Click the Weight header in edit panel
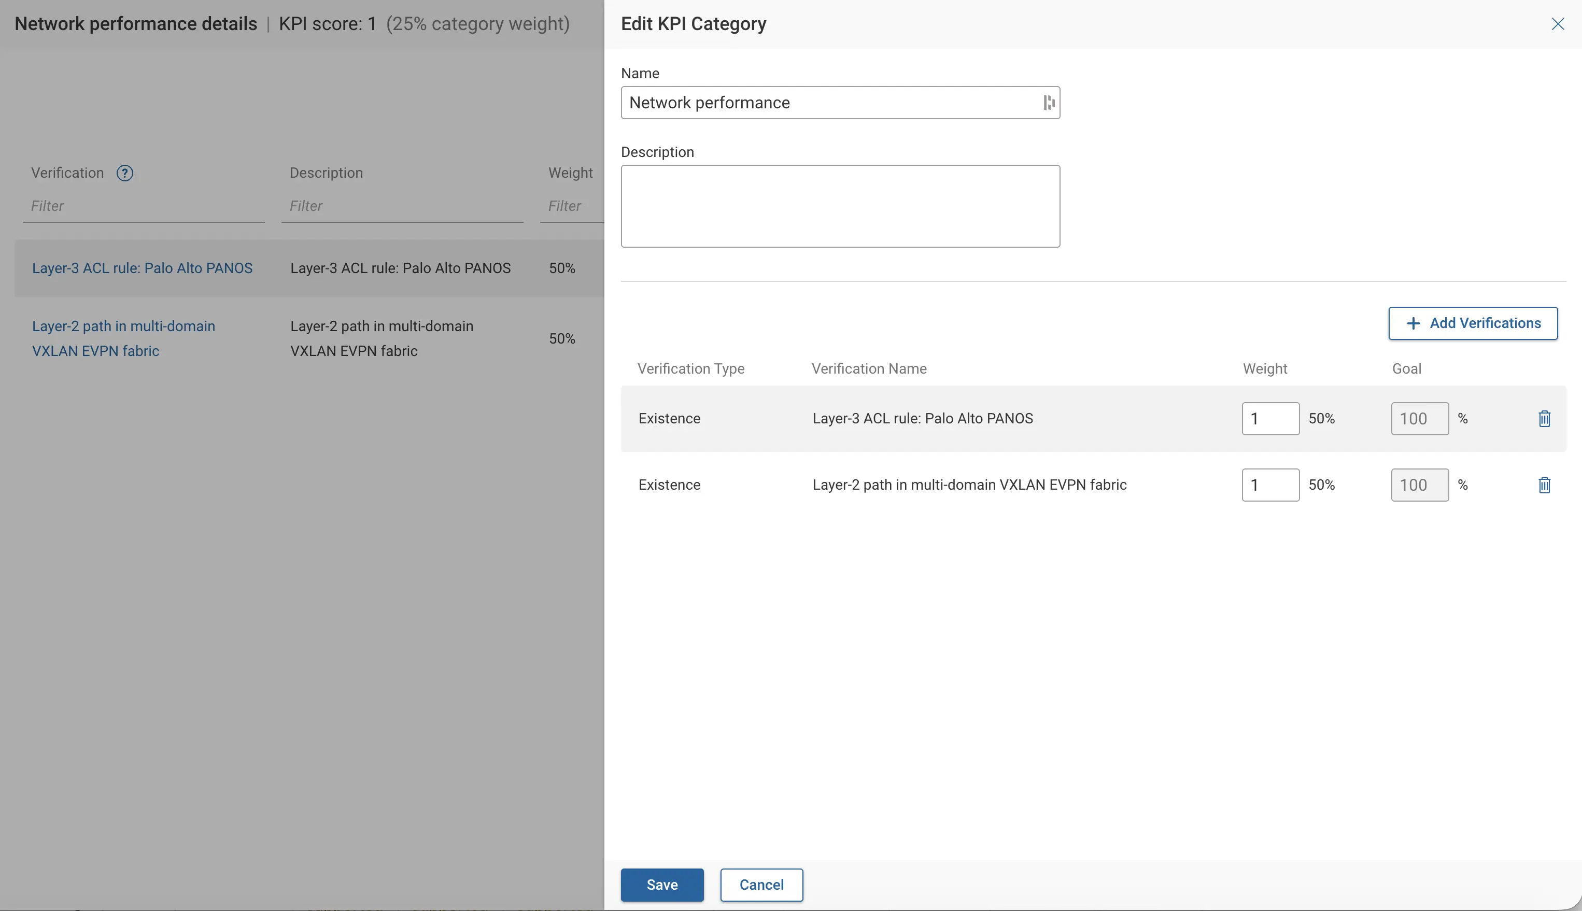1582x911 pixels. pos(1265,369)
